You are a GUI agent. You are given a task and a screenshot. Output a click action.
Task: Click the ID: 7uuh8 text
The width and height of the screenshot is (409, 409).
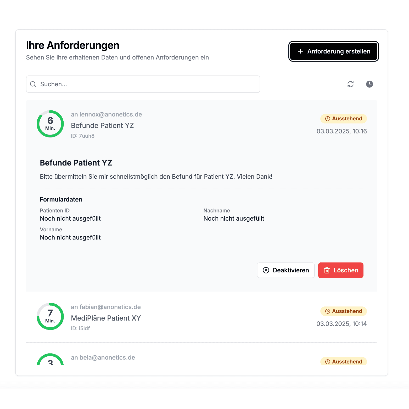(83, 136)
